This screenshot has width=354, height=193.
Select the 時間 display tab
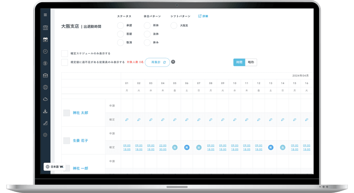[239, 62]
